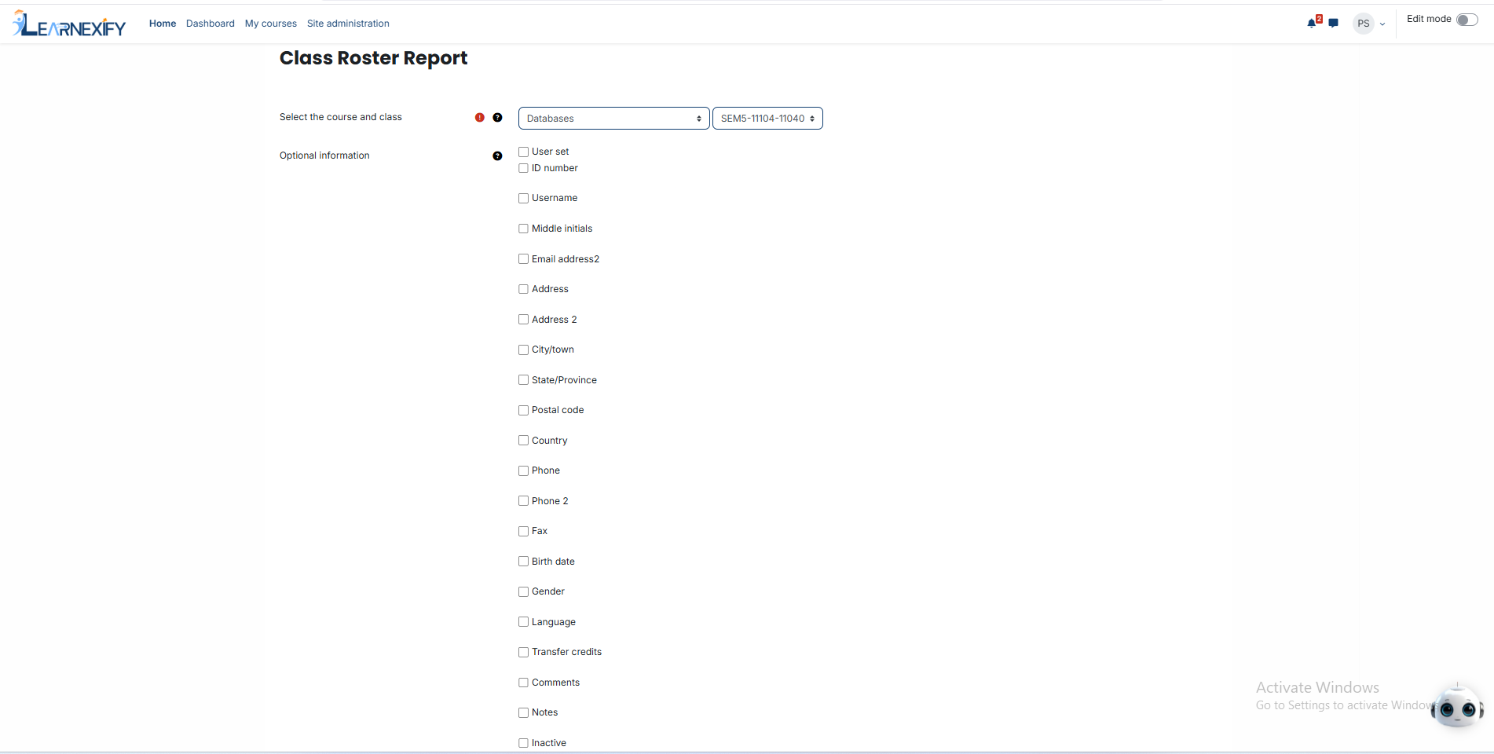Check the Notes checkbox
The height and width of the screenshot is (754, 1494).
[x=523, y=712]
